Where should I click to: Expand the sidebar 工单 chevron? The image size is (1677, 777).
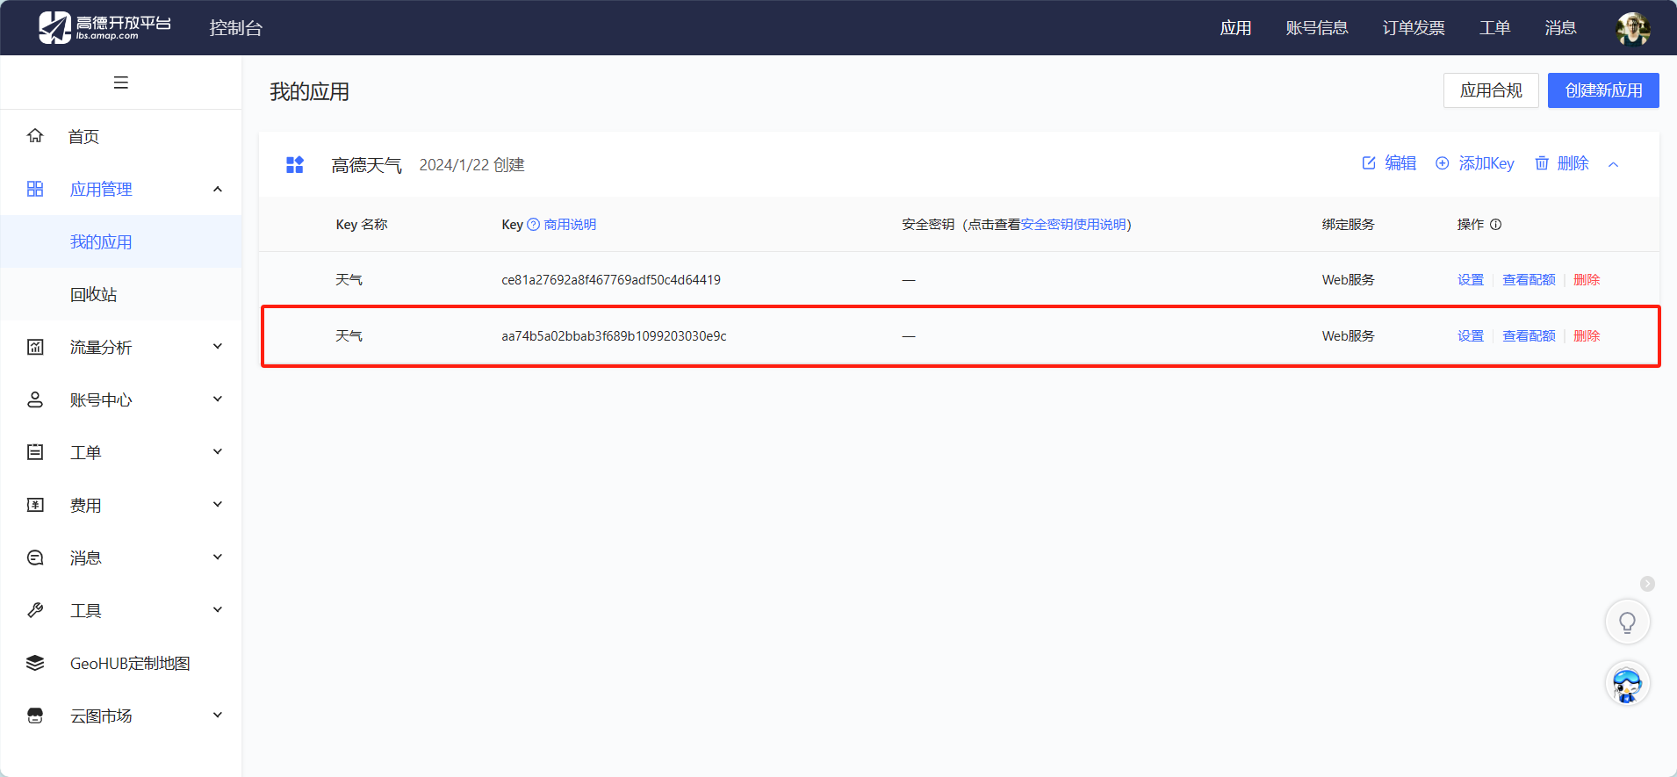(218, 452)
